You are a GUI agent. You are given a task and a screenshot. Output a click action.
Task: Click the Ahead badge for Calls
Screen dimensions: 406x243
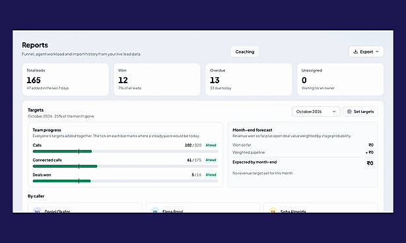tap(211, 145)
